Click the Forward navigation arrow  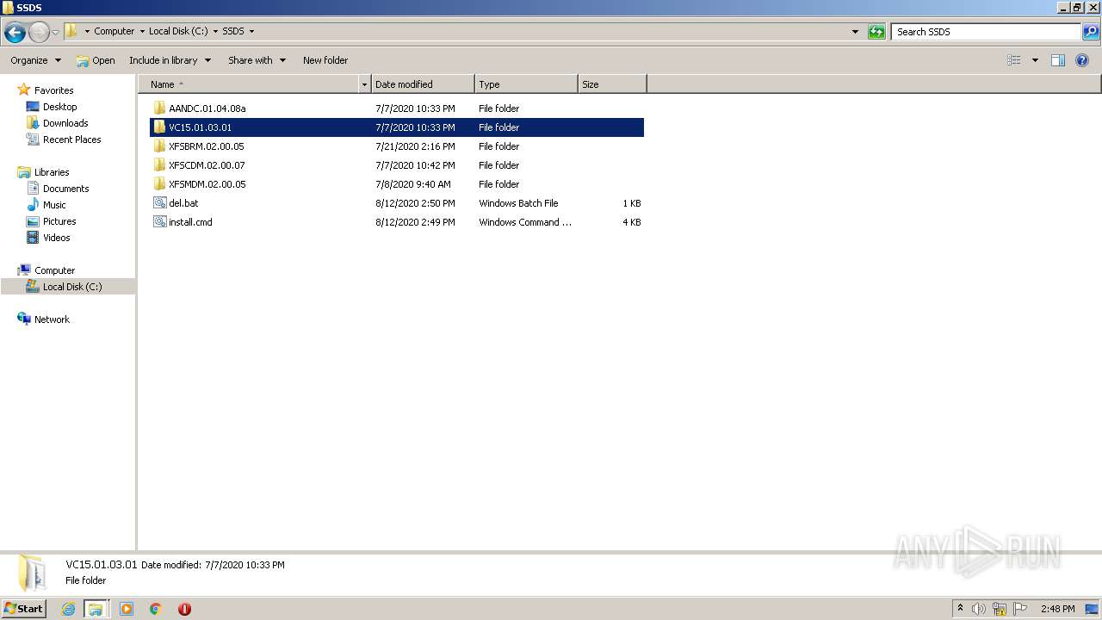click(x=39, y=33)
